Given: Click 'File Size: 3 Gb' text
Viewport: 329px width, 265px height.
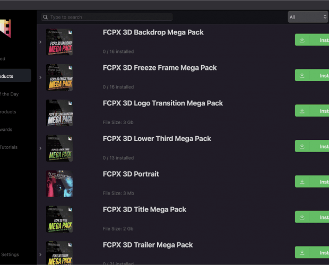Looking at the screenshot, I should (x=118, y=122).
